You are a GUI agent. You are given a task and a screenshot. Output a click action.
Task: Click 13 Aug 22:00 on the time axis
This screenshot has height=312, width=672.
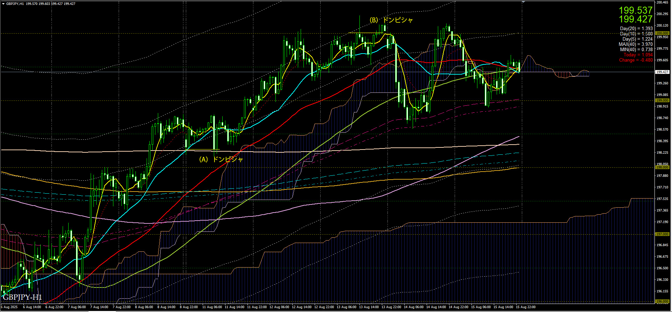tap(391, 307)
